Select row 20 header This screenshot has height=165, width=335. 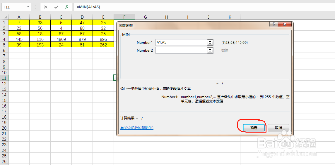coord(4,128)
